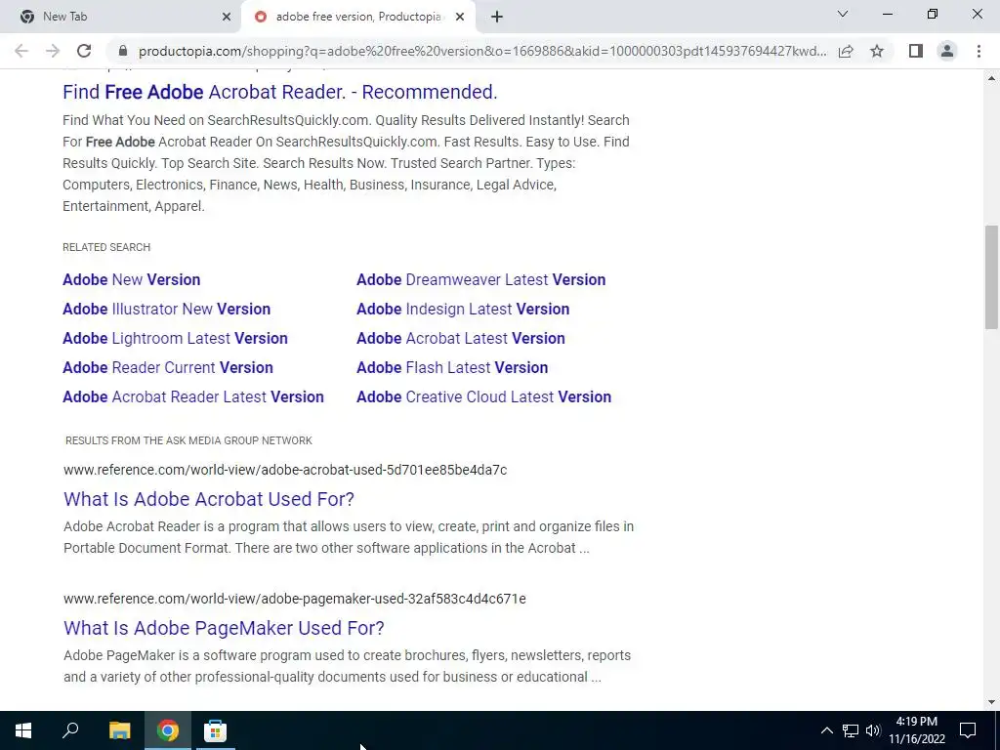The width and height of the screenshot is (1000, 750).
Task: Click the address bar URL field
Action: click(x=482, y=51)
